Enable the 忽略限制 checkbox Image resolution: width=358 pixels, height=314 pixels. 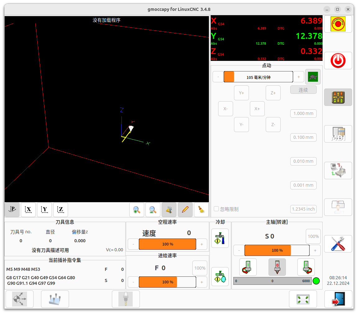[216, 209]
